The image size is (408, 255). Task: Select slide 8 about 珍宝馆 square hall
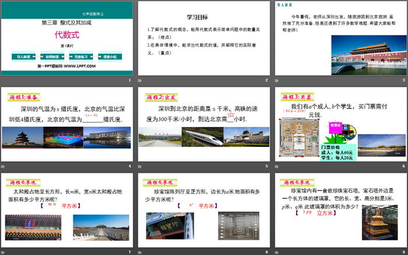(203, 209)
